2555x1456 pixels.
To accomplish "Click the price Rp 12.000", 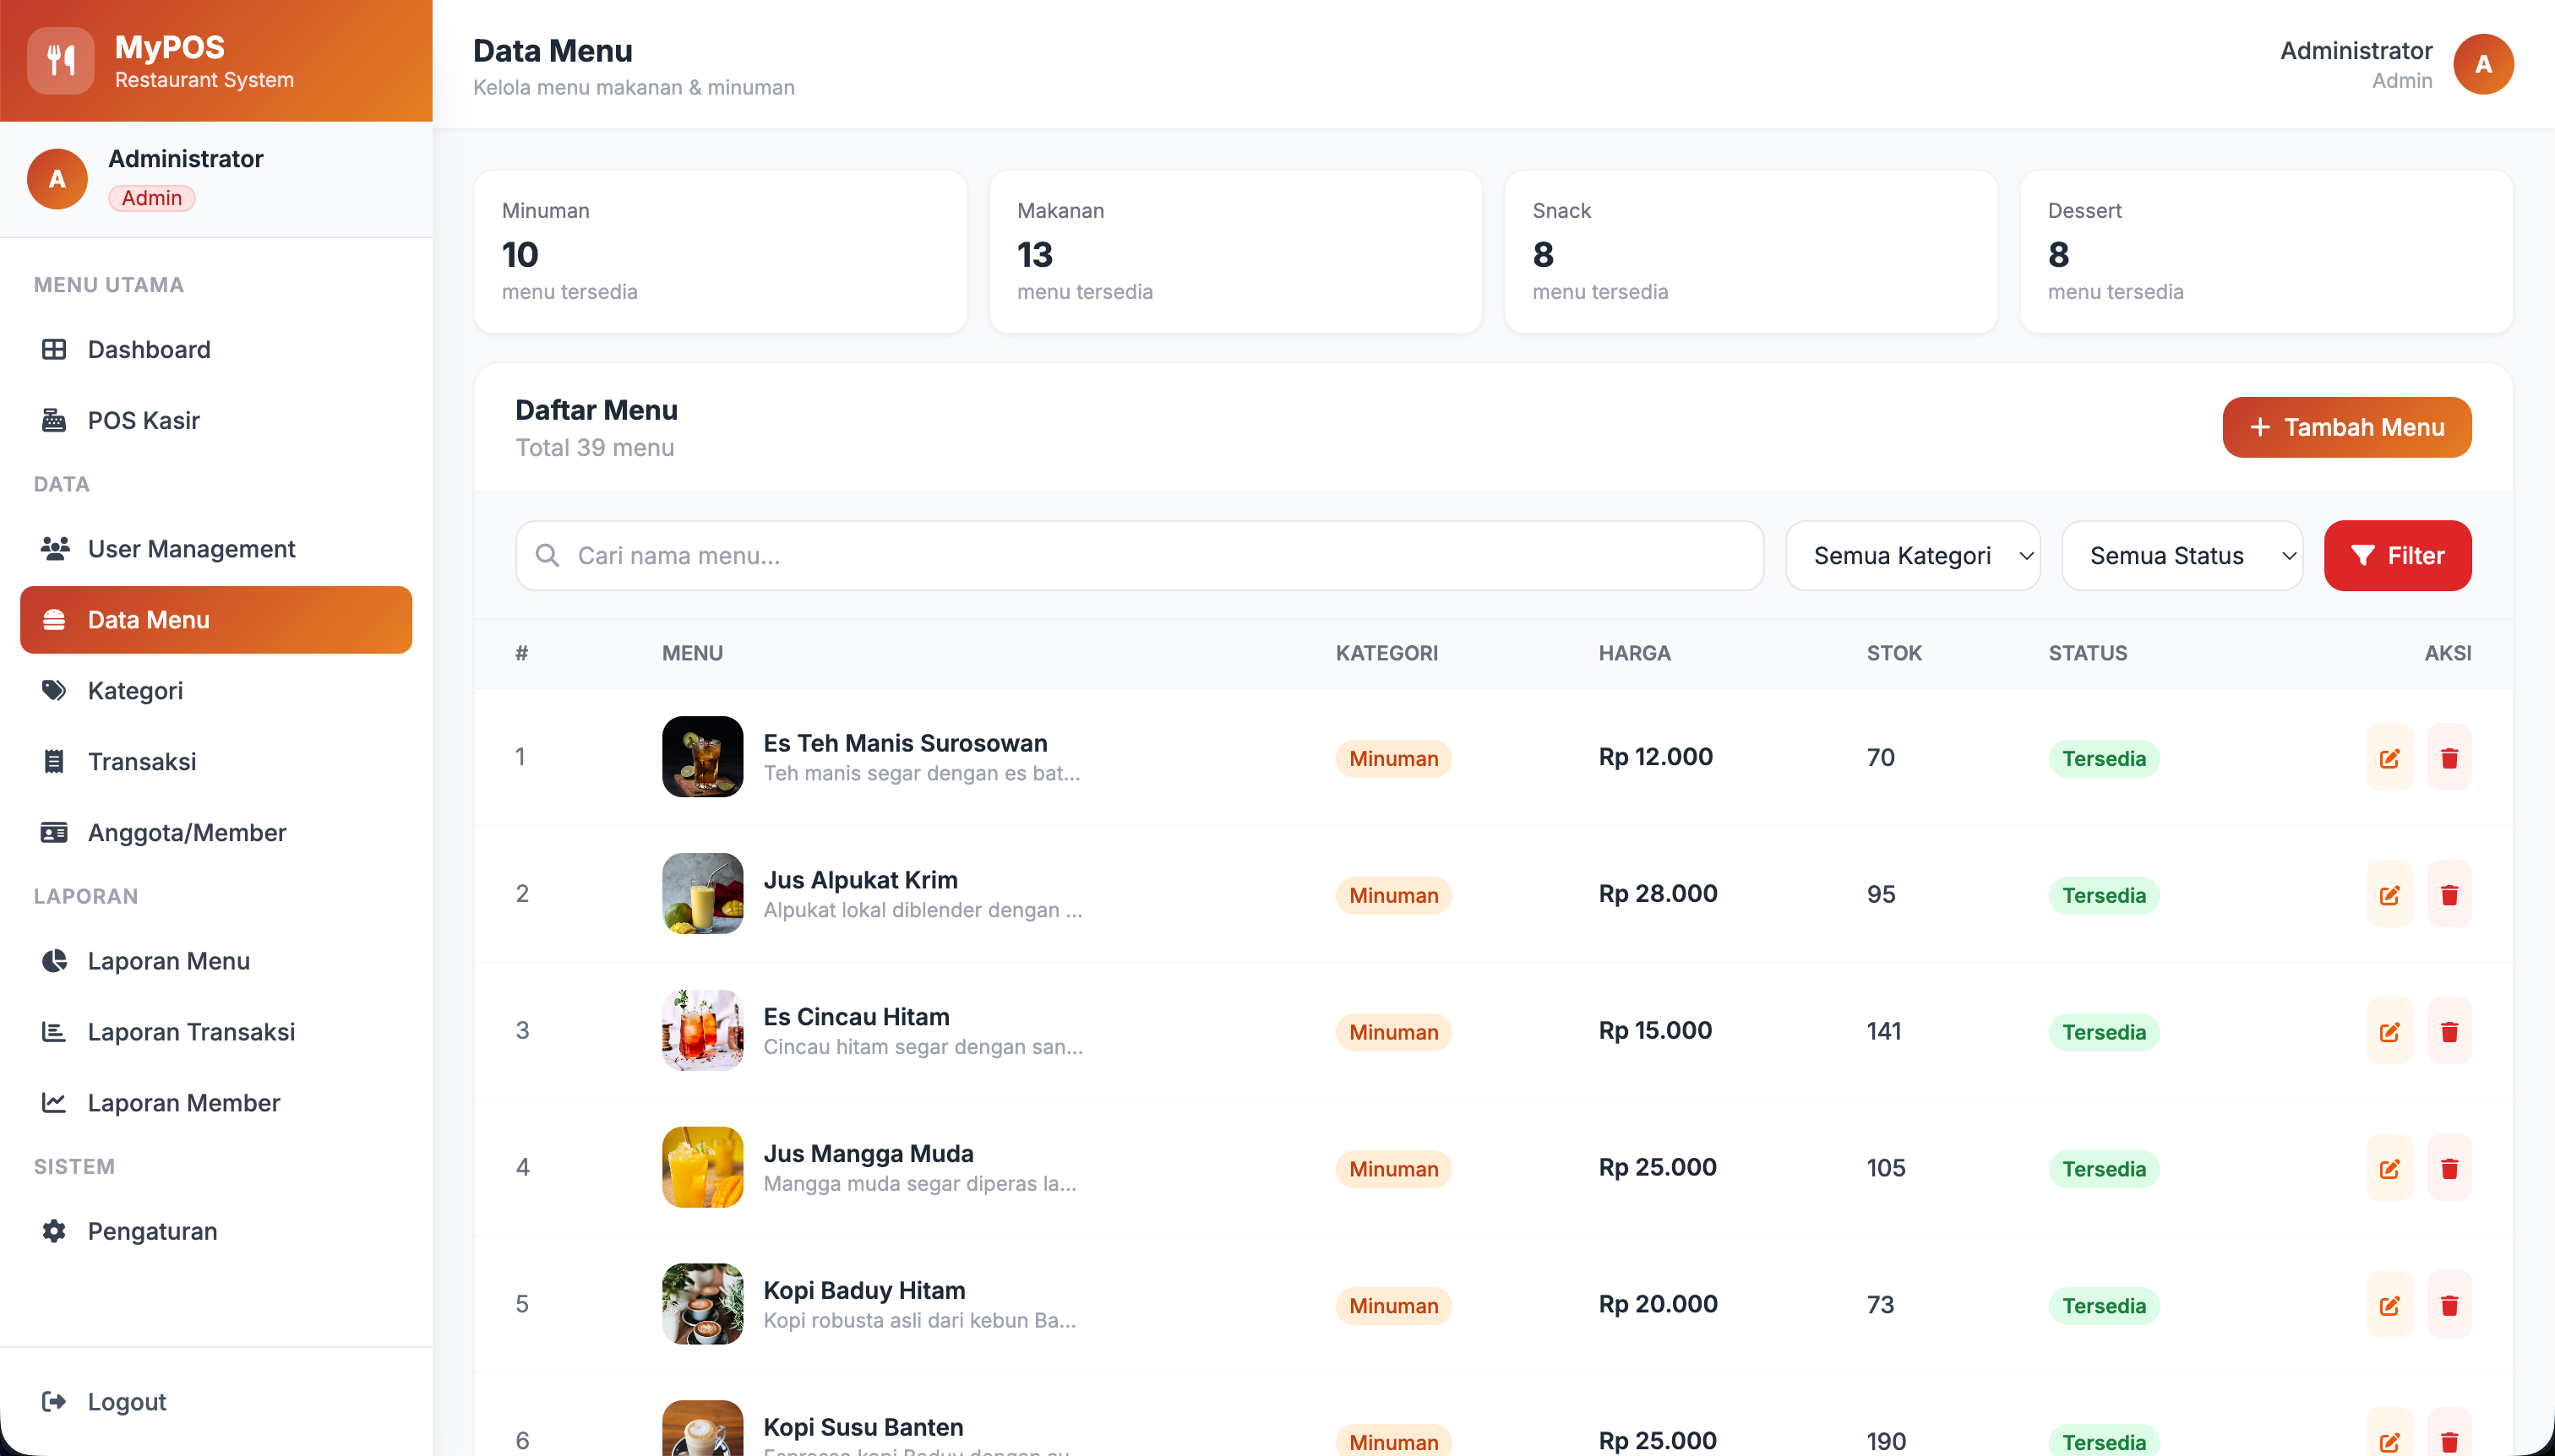I will coord(1654,757).
